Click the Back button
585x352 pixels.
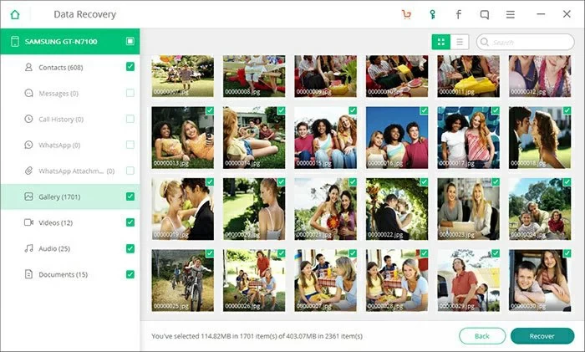[482, 335]
